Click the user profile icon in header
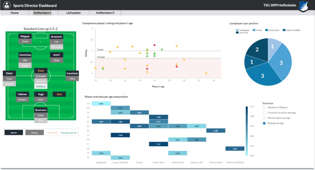The width and height of the screenshot is (315, 170). (7, 5)
